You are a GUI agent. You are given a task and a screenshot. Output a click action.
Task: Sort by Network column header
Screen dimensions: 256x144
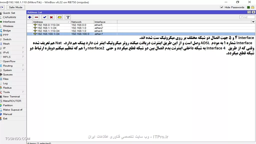[82, 22]
